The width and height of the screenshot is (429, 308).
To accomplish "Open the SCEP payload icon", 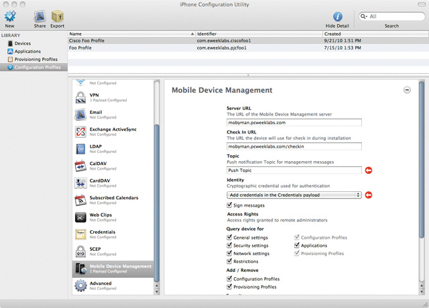I will pos(80,252).
